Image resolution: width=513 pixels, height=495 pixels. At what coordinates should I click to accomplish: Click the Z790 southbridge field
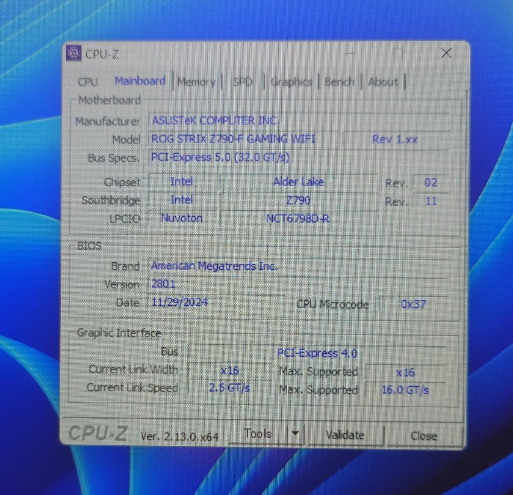click(x=298, y=200)
